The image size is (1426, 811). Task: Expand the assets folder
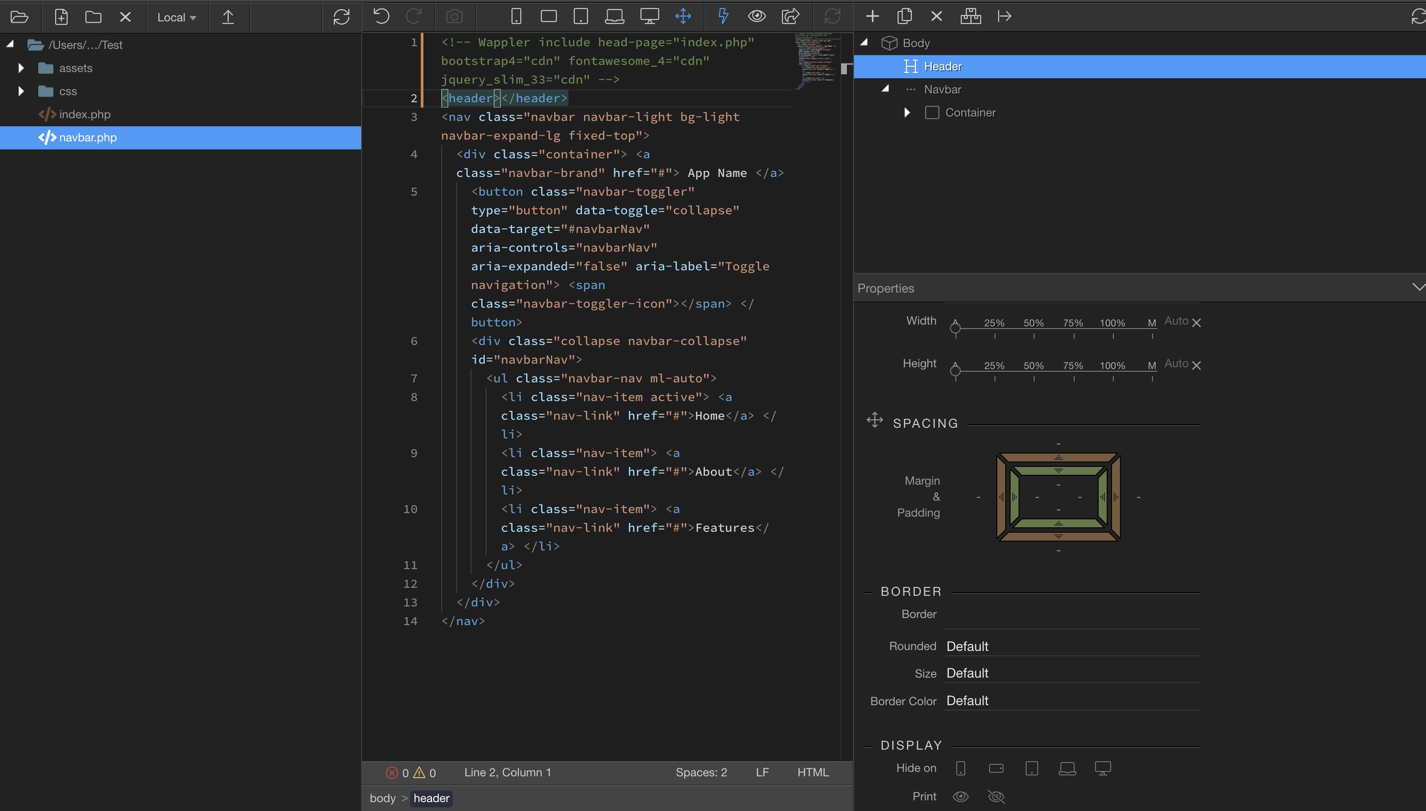click(21, 68)
